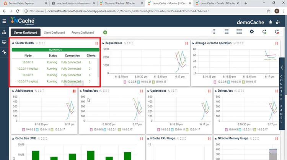Bookmark this page with the star

tap(268, 11)
